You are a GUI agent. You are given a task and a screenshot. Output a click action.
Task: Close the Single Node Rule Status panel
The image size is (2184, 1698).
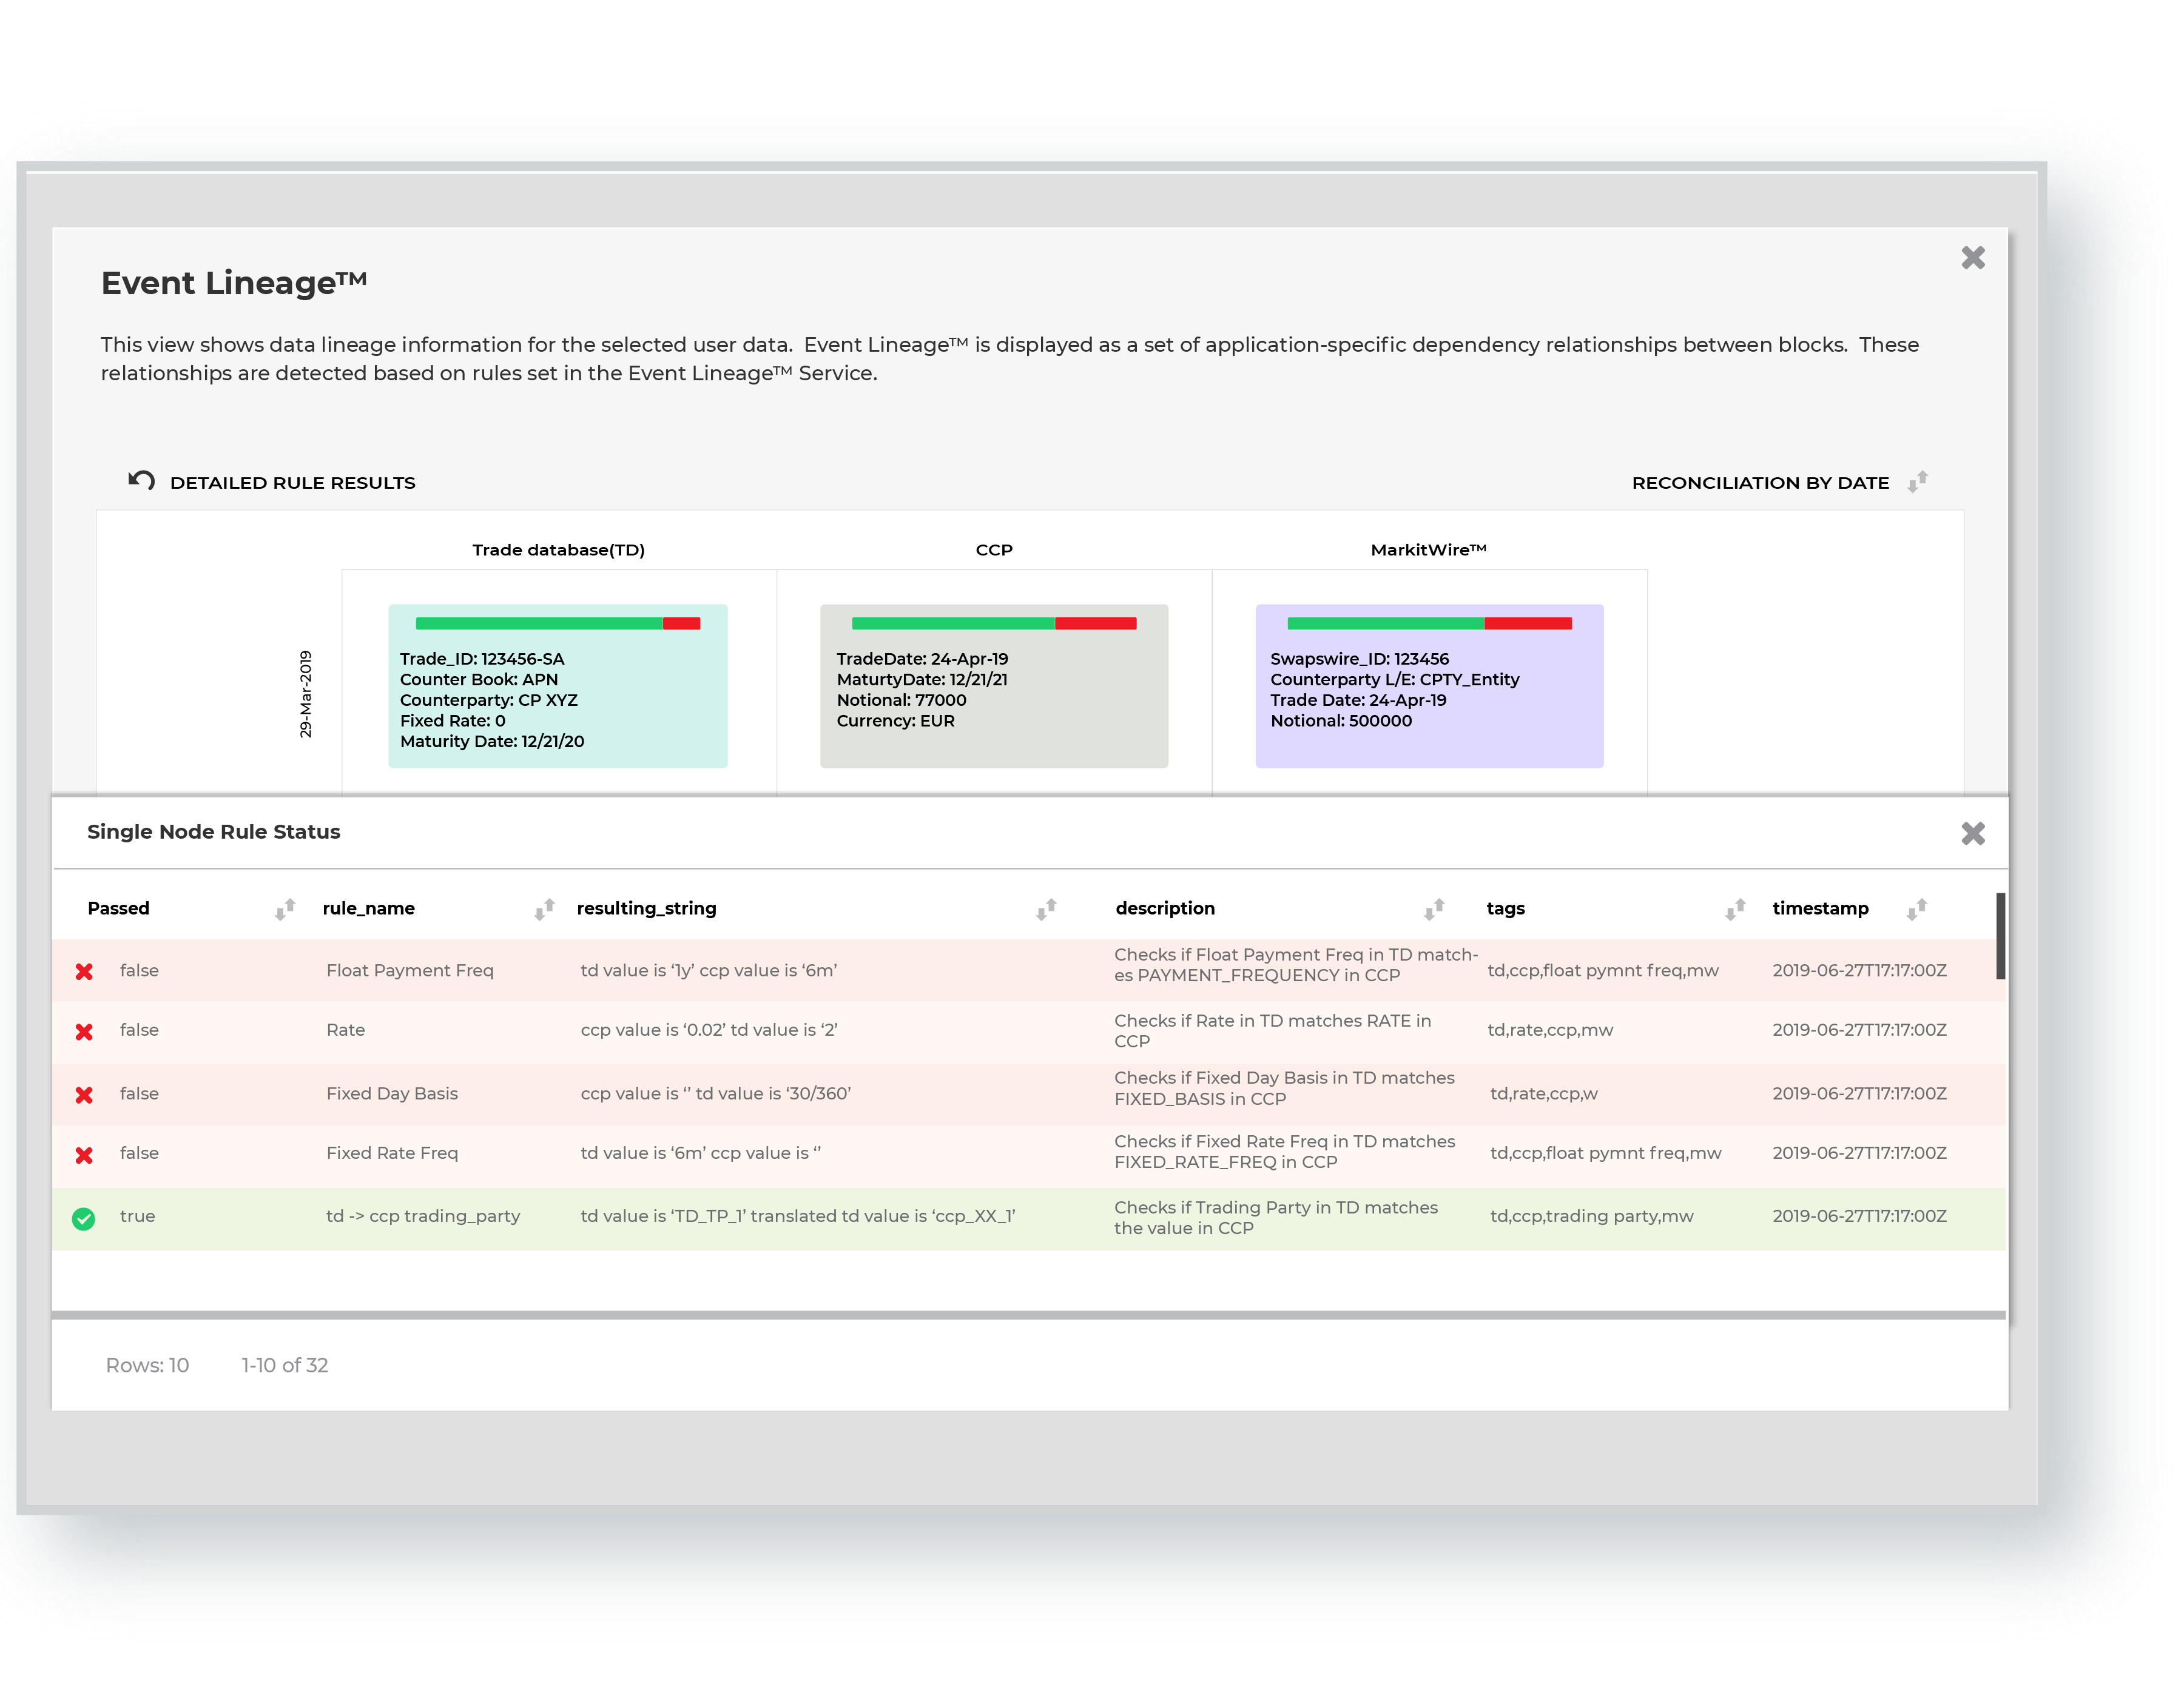coord(1972,833)
